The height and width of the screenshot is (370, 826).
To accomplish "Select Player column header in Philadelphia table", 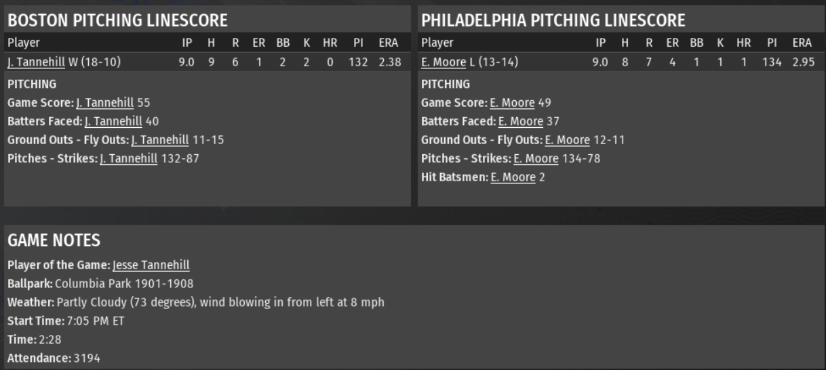I will tap(437, 43).
